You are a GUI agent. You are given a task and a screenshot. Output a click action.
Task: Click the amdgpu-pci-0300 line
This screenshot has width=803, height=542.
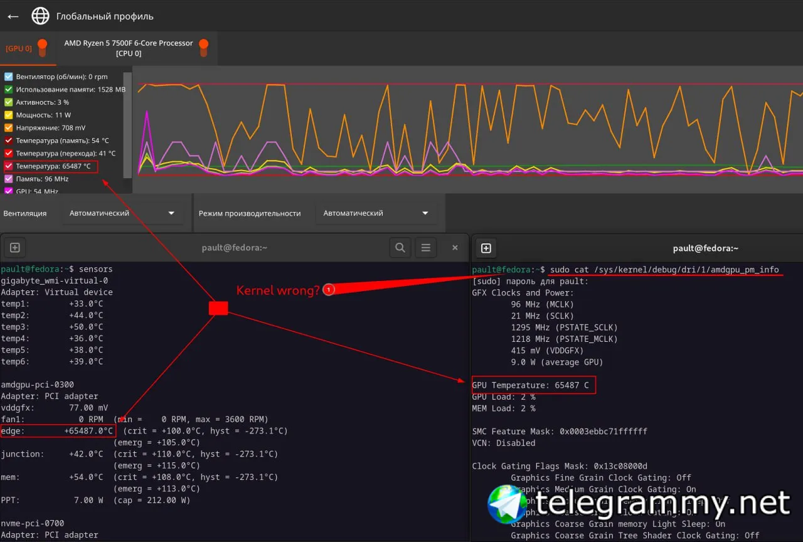pyautogui.click(x=38, y=385)
